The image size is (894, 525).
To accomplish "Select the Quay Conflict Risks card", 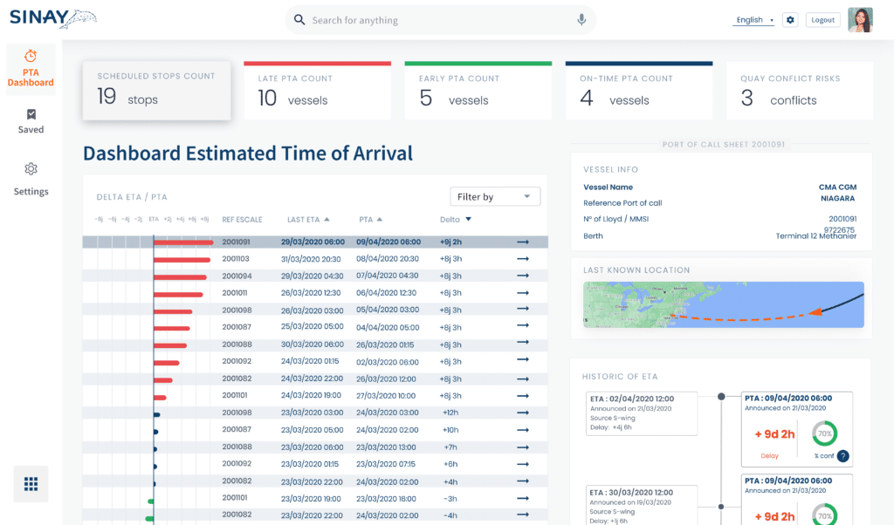I will [x=800, y=91].
